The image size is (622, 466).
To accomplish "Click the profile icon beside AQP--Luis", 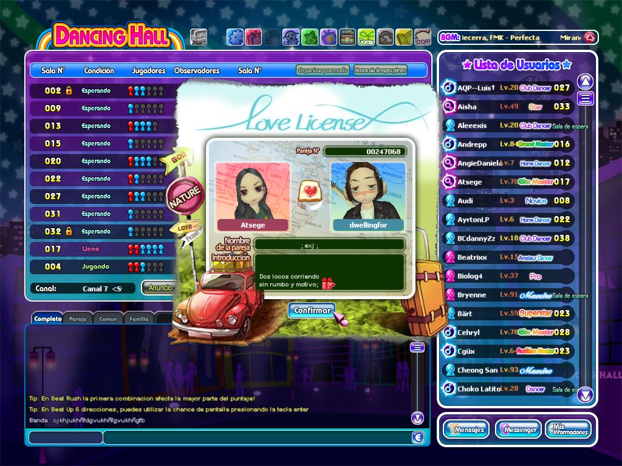I will pyautogui.click(x=449, y=87).
